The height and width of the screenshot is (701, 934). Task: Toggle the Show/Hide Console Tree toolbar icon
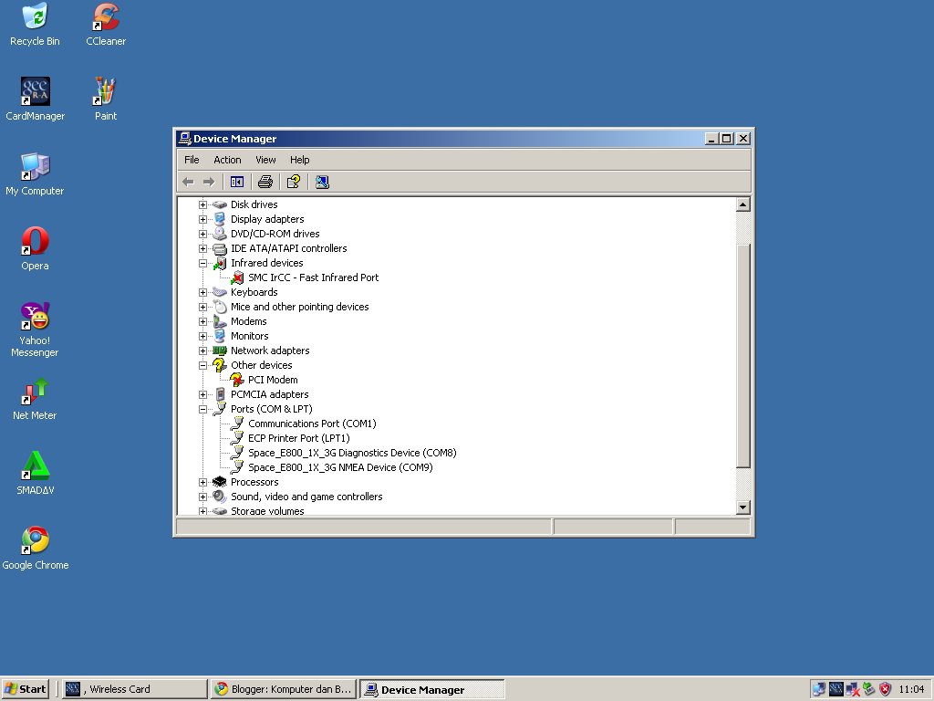click(237, 181)
